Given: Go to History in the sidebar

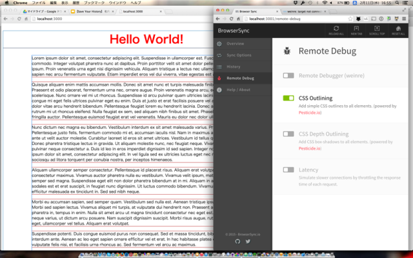Looking at the screenshot, I should (232, 66).
